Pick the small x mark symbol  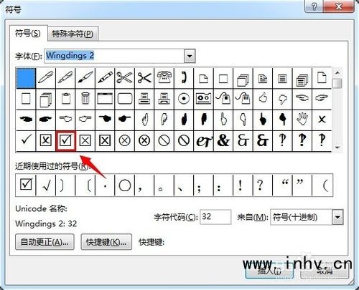click(x=322, y=120)
